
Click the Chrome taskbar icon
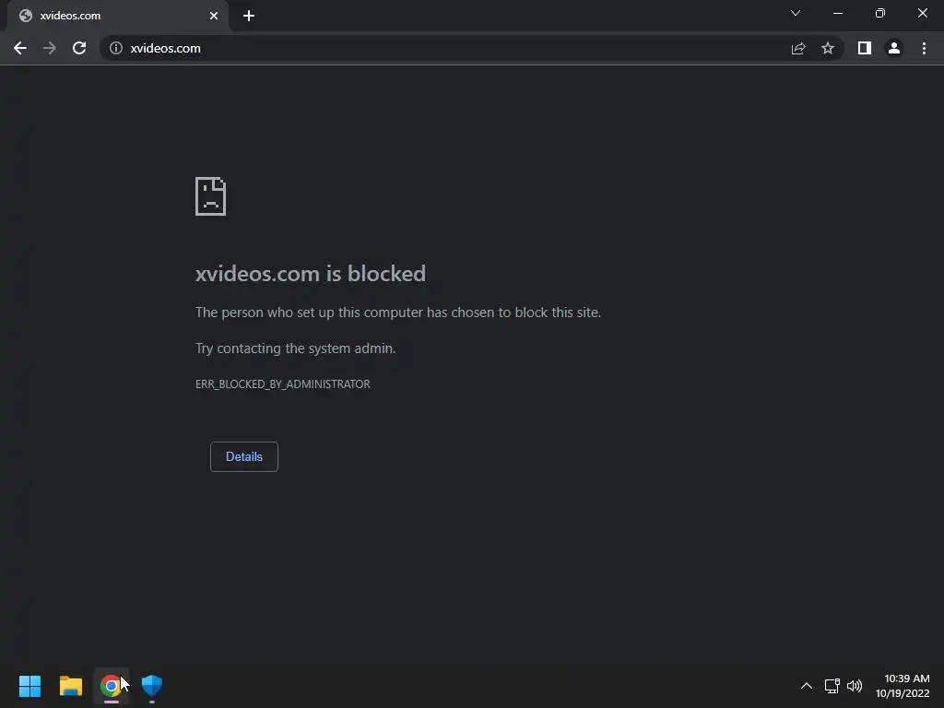tap(111, 686)
